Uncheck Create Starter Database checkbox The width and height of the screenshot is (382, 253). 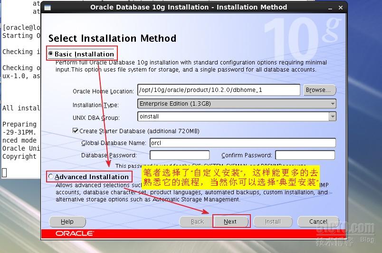click(75, 131)
